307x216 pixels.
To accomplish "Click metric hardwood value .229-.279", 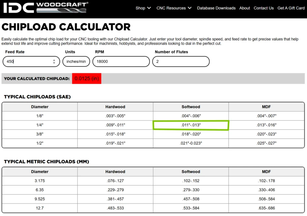I will pos(115,190).
